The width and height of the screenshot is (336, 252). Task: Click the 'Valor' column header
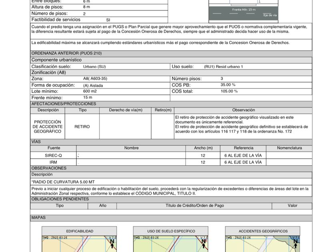coord(292,206)
